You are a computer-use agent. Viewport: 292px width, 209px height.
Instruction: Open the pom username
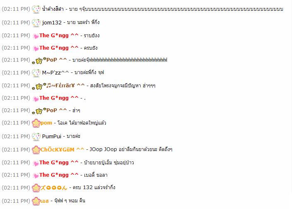pyautogui.click(x=46, y=123)
